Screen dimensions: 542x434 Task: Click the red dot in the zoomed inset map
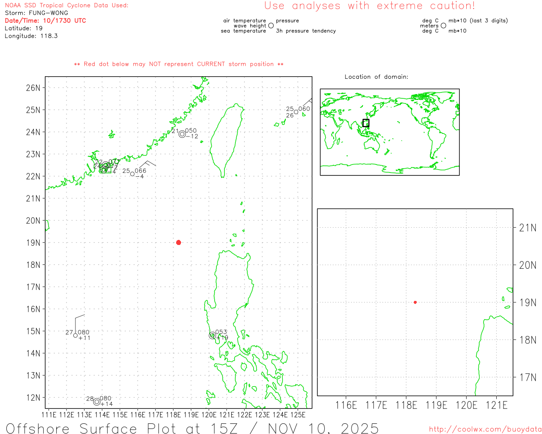(x=415, y=302)
